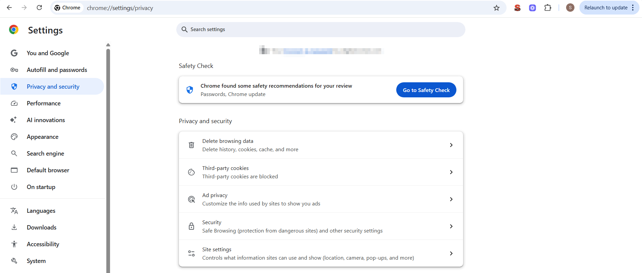Click the key icon for Autofill

point(14,70)
